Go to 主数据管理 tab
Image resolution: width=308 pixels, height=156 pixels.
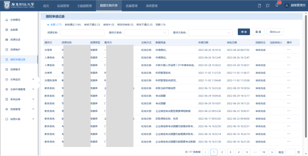click(84, 6)
